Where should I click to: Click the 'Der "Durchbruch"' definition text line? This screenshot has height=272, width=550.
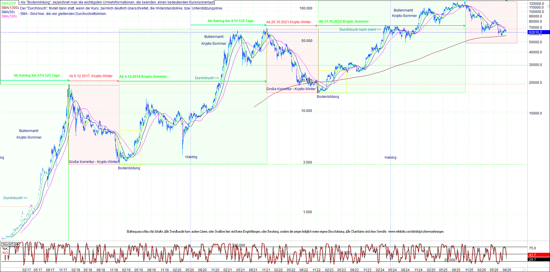[x=121, y=8]
